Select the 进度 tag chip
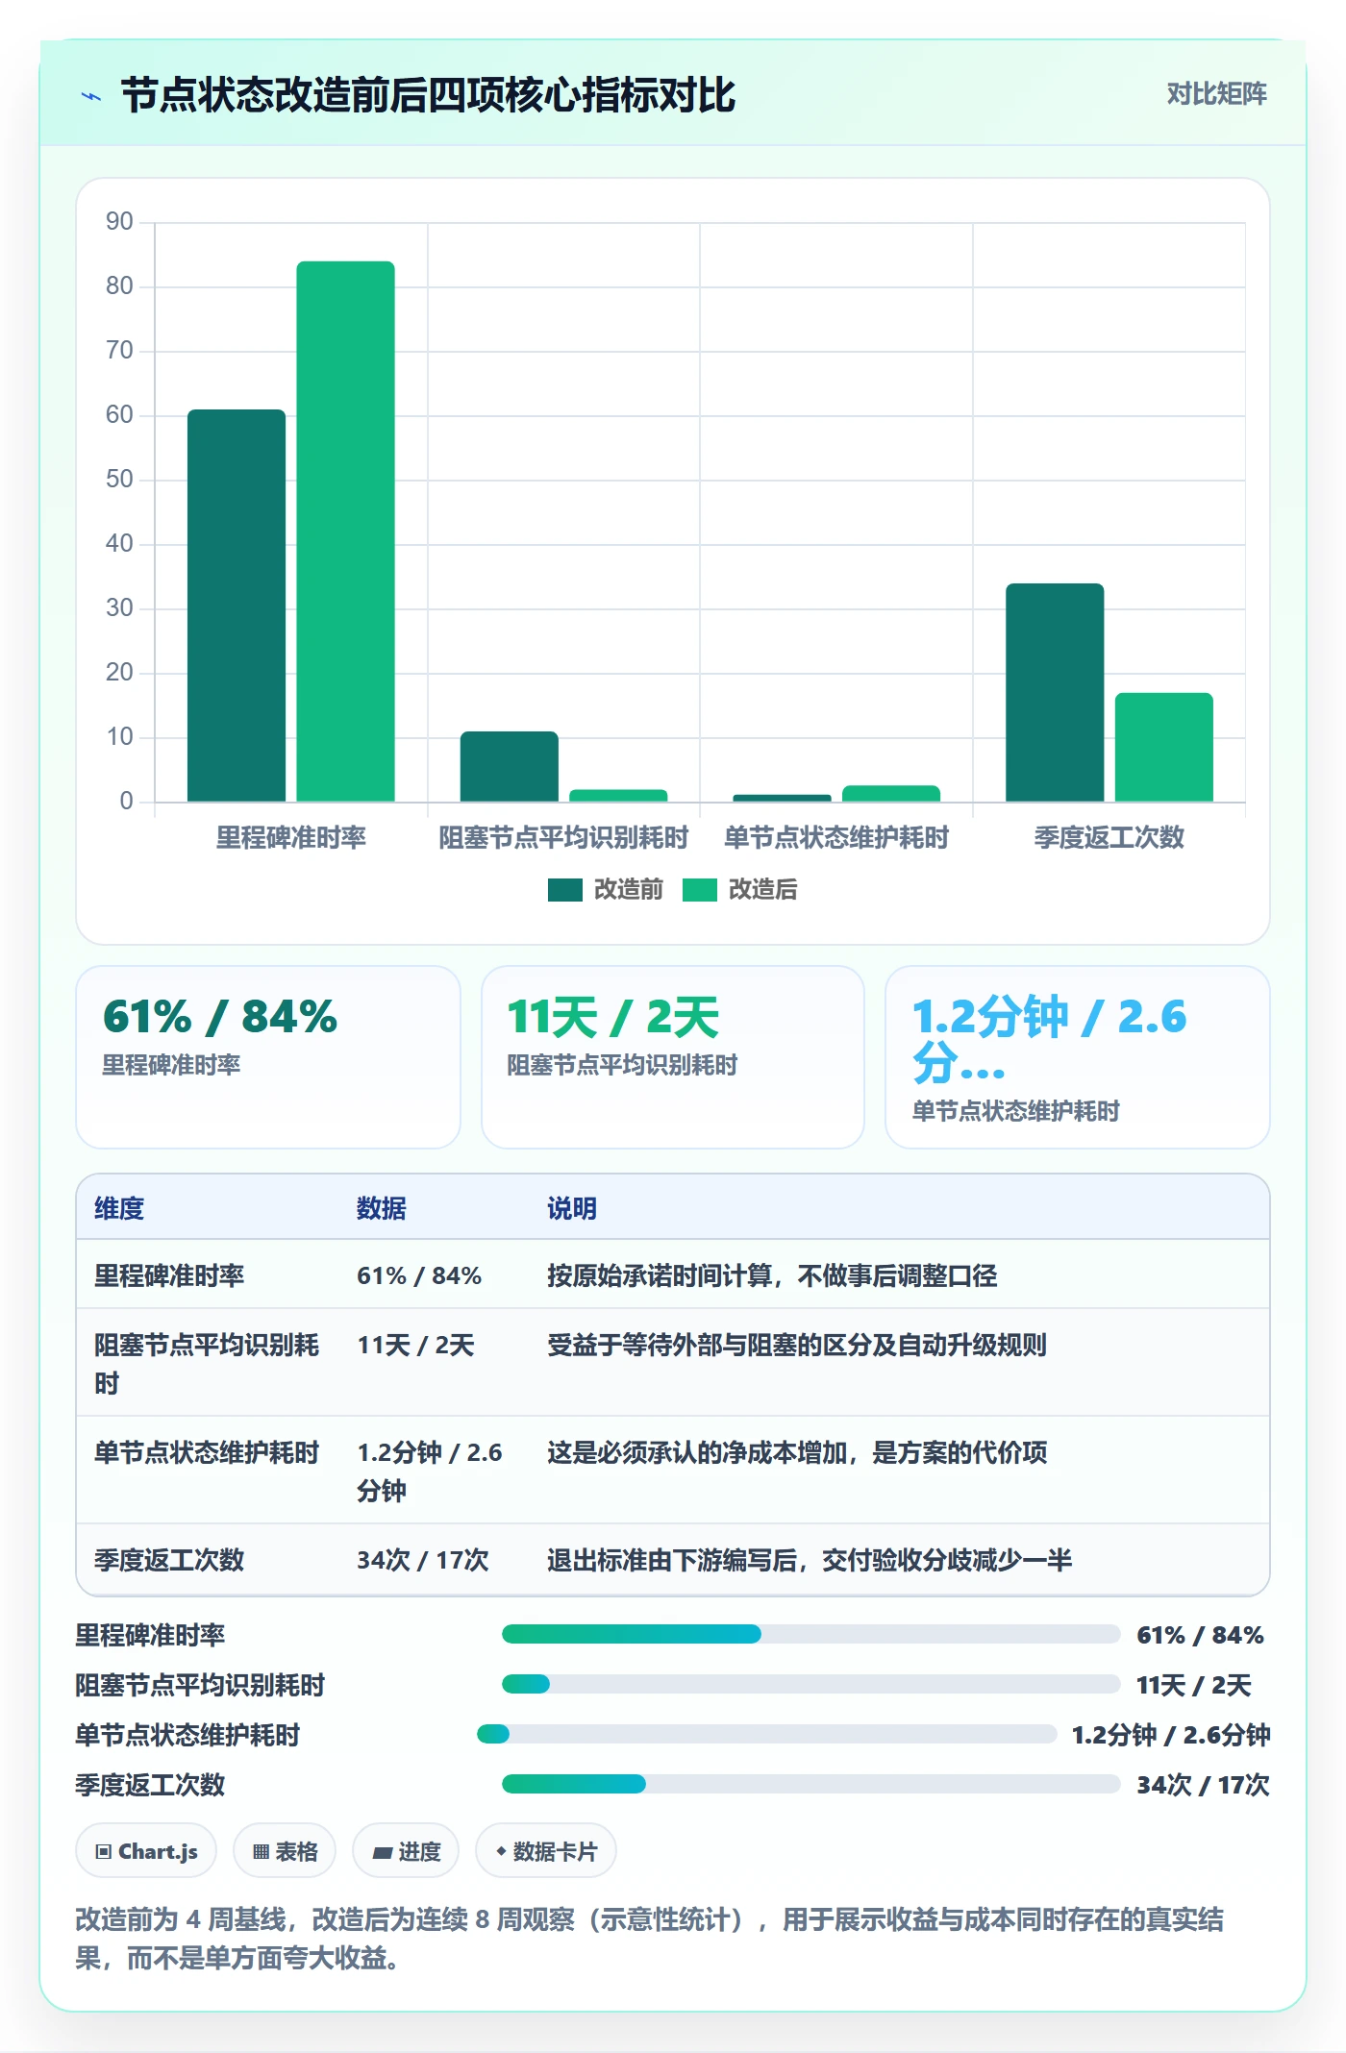Image resolution: width=1346 pixels, height=2053 pixels. point(406,1851)
